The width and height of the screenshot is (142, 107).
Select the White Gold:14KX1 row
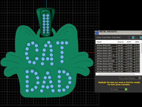pos(118,69)
